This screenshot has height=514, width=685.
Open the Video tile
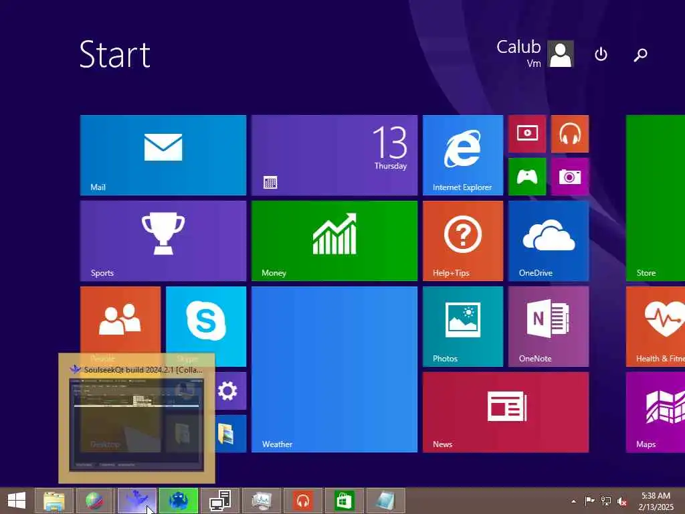click(527, 134)
